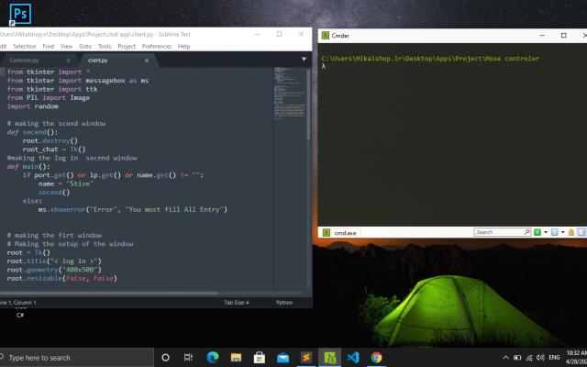Open the Help menu in Sublime Text
Image resolution: width=587 pixels, height=367 pixels.
pos(183,47)
